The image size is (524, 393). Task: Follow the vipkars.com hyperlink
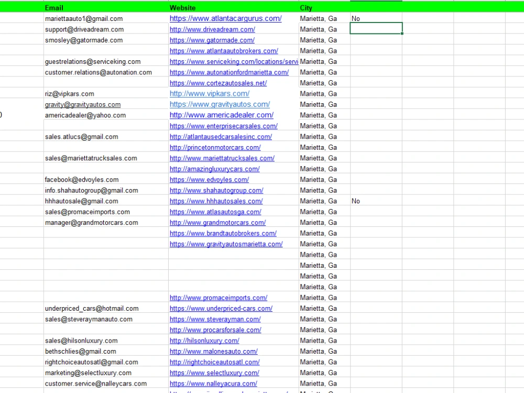(x=209, y=94)
